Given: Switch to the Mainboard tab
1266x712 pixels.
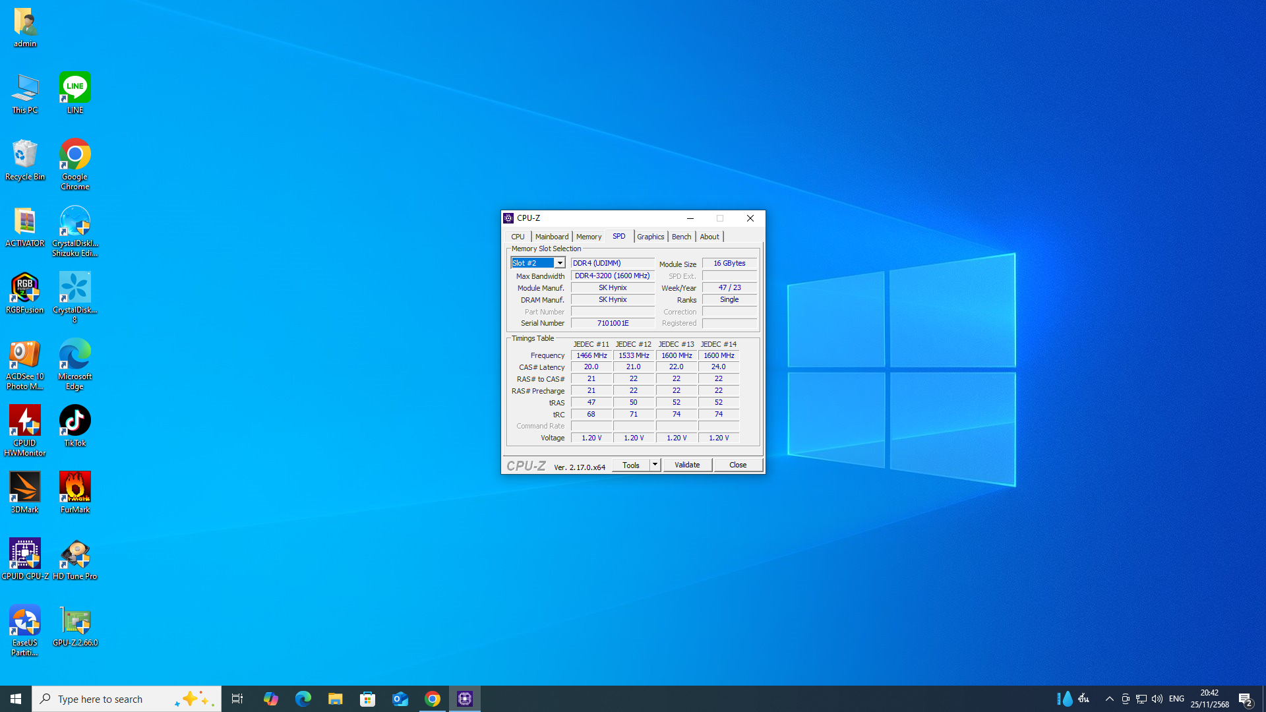Looking at the screenshot, I should pos(551,237).
